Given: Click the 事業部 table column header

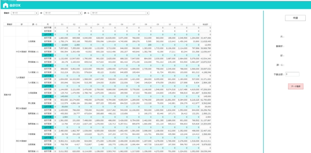Looking at the screenshot, I should (9, 24).
